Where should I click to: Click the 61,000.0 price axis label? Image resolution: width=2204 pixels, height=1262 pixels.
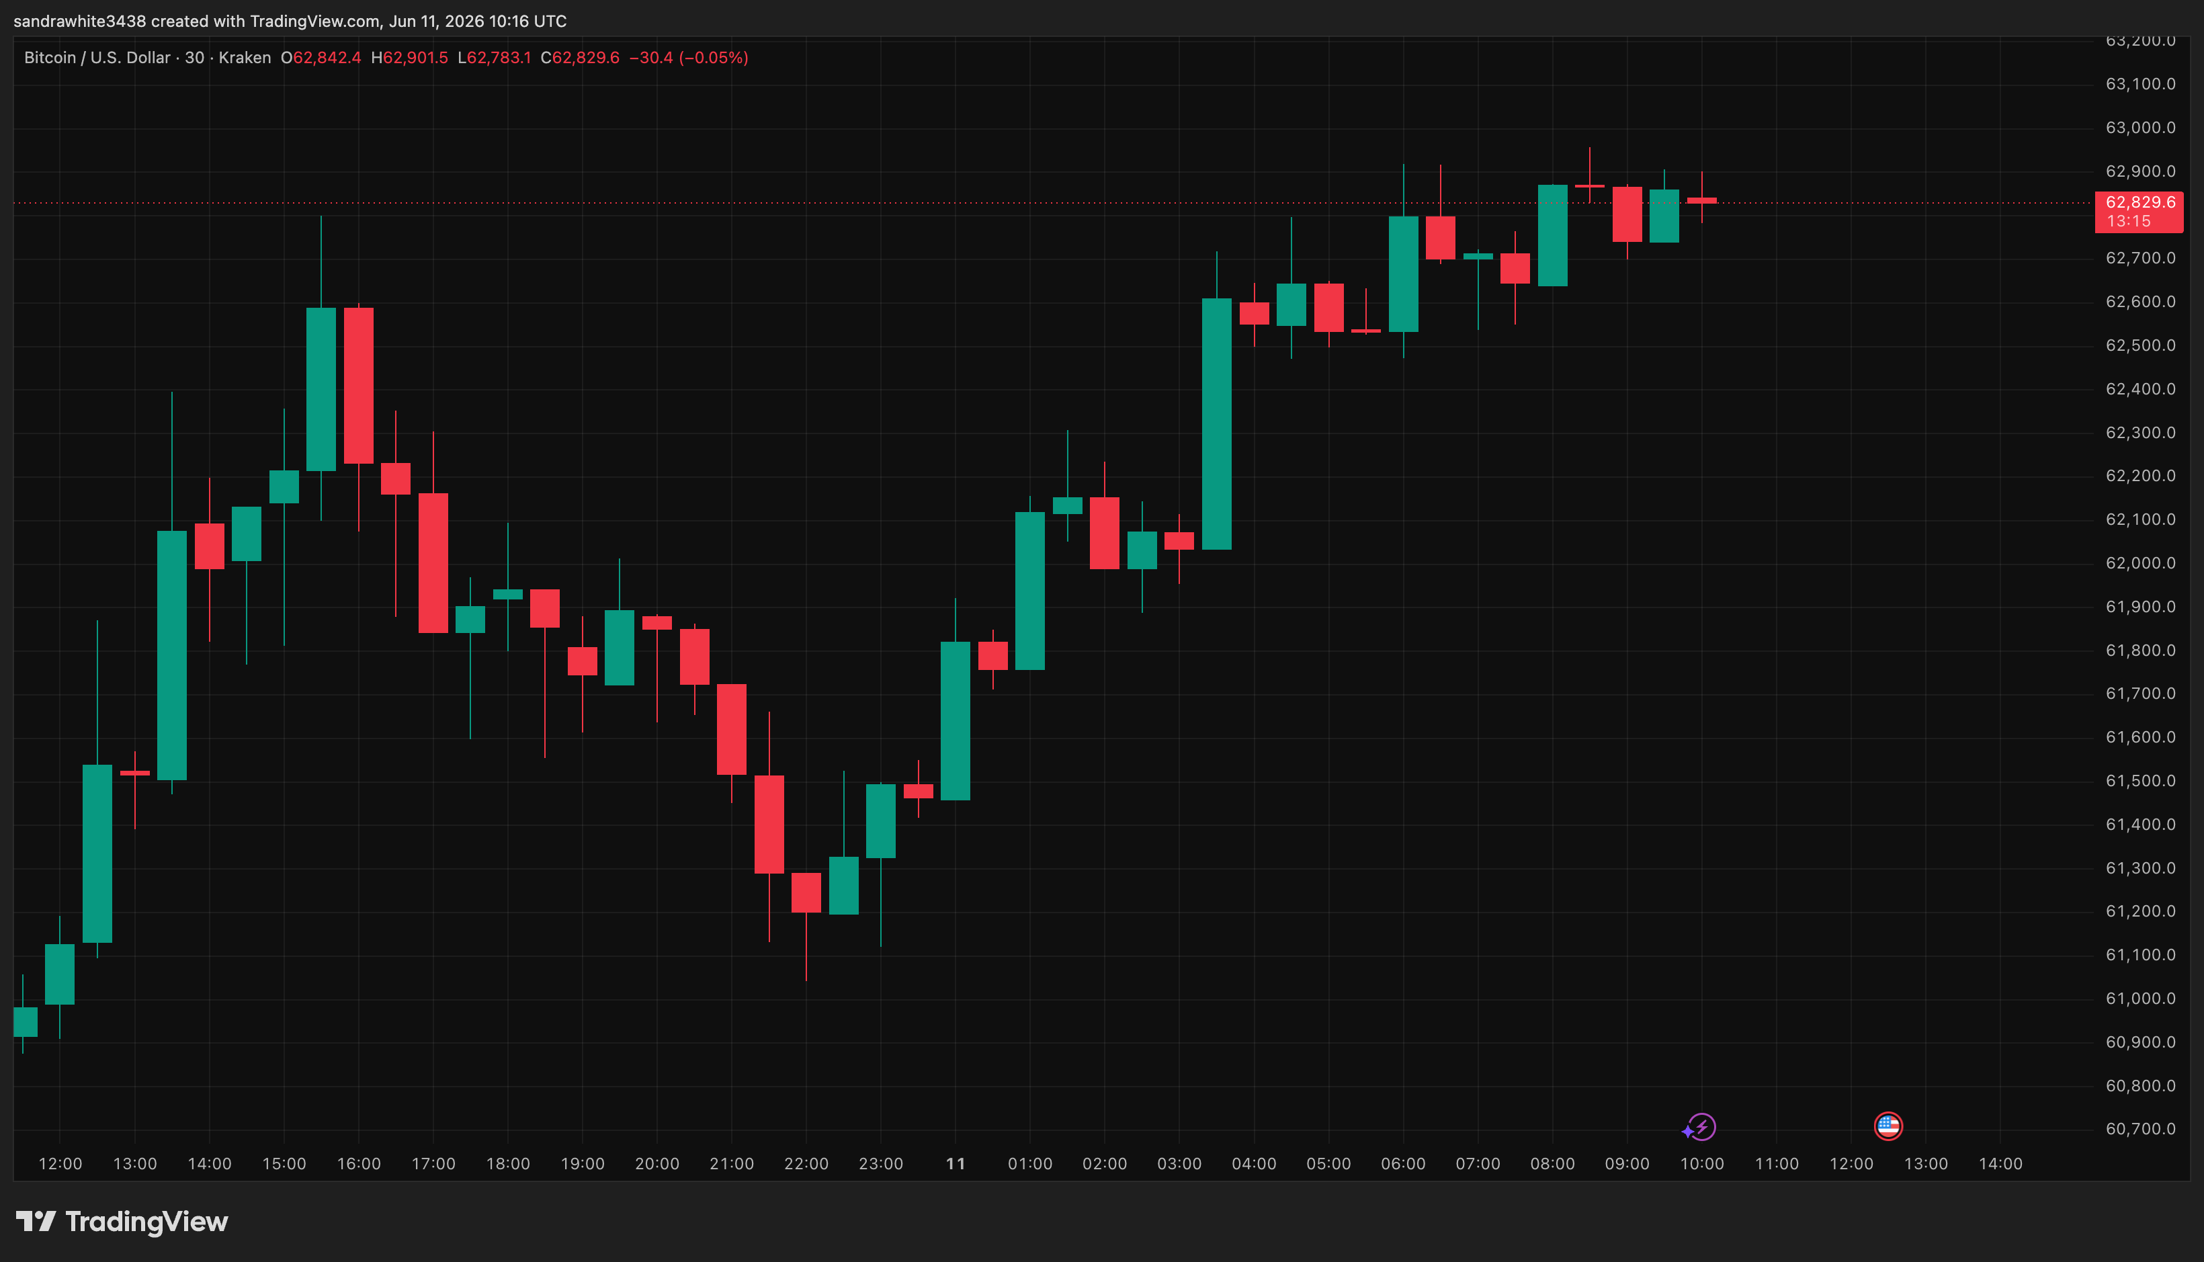2141,999
